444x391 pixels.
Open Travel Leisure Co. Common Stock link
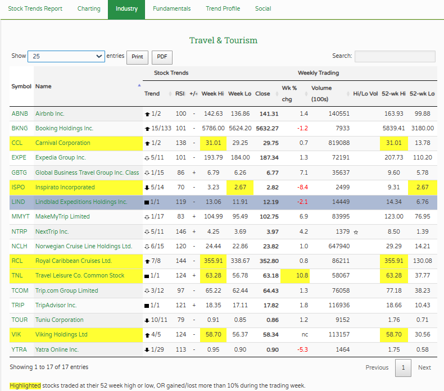click(80, 275)
